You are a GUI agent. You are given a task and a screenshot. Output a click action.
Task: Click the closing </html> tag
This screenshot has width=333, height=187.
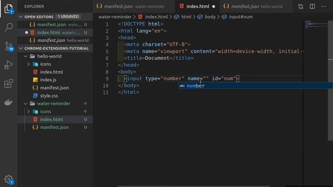point(129,92)
